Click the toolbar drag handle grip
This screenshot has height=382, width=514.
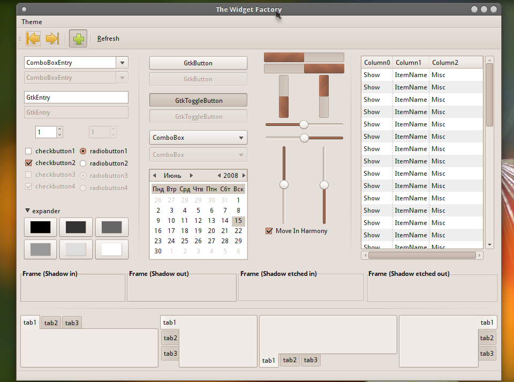[20, 39]
